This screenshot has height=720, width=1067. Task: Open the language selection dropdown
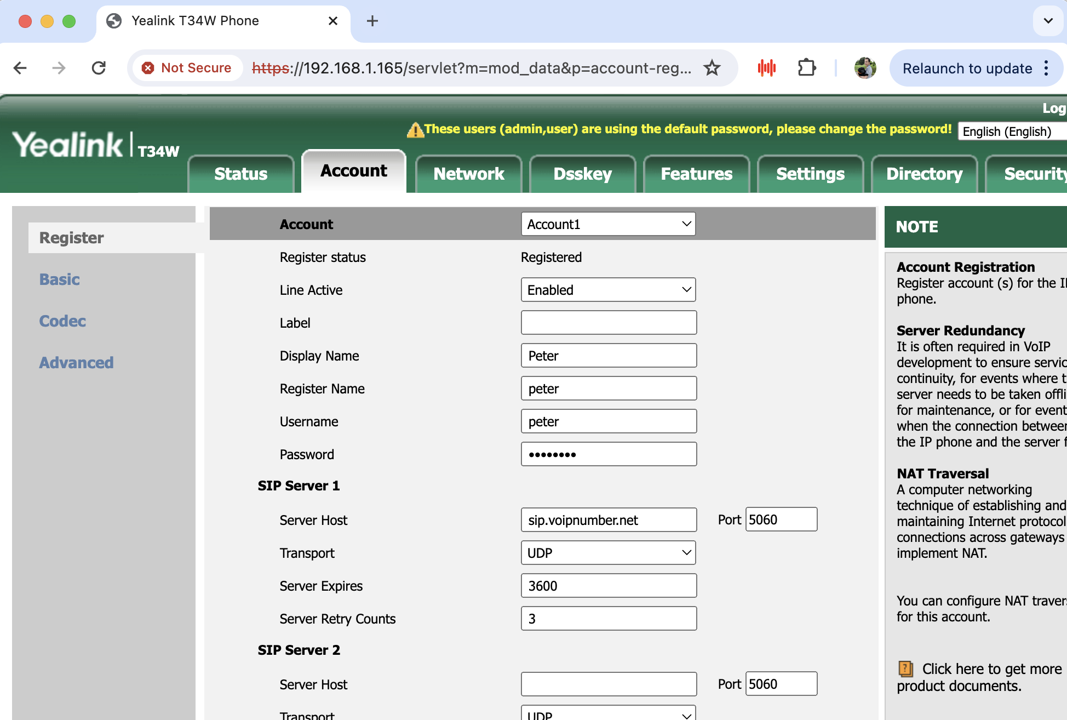pyautogui.click(x=1012, y=132)
